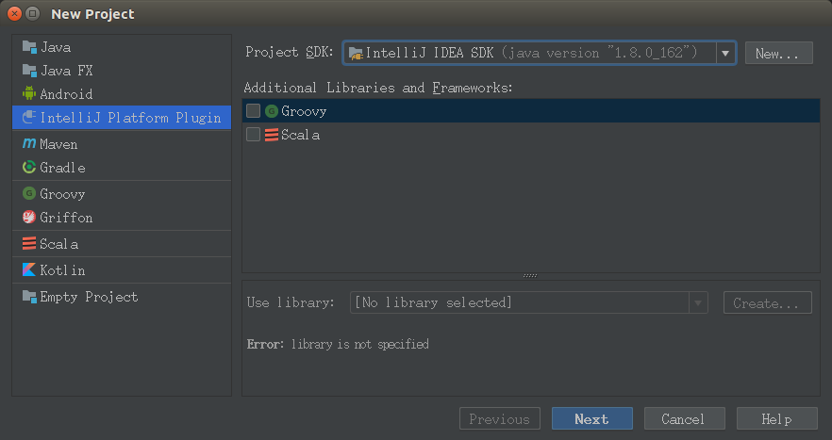The width and height of the screenshot is (832, 440).
Task: Select the Scala row label in frameworks
Action: (300, 135)
